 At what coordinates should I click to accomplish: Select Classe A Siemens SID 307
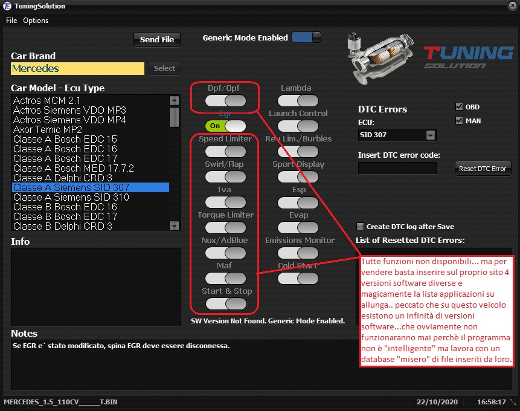pos(91,187)
